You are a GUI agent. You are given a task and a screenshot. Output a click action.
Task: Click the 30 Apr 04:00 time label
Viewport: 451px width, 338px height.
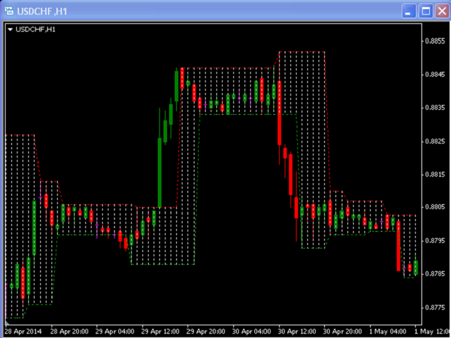click(252, 332)
